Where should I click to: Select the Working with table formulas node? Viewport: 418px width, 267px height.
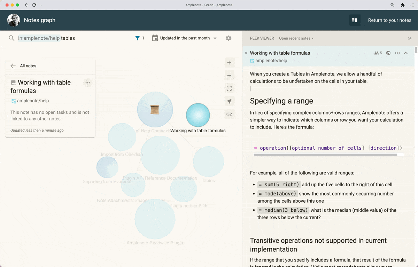(x=198, y=115)
